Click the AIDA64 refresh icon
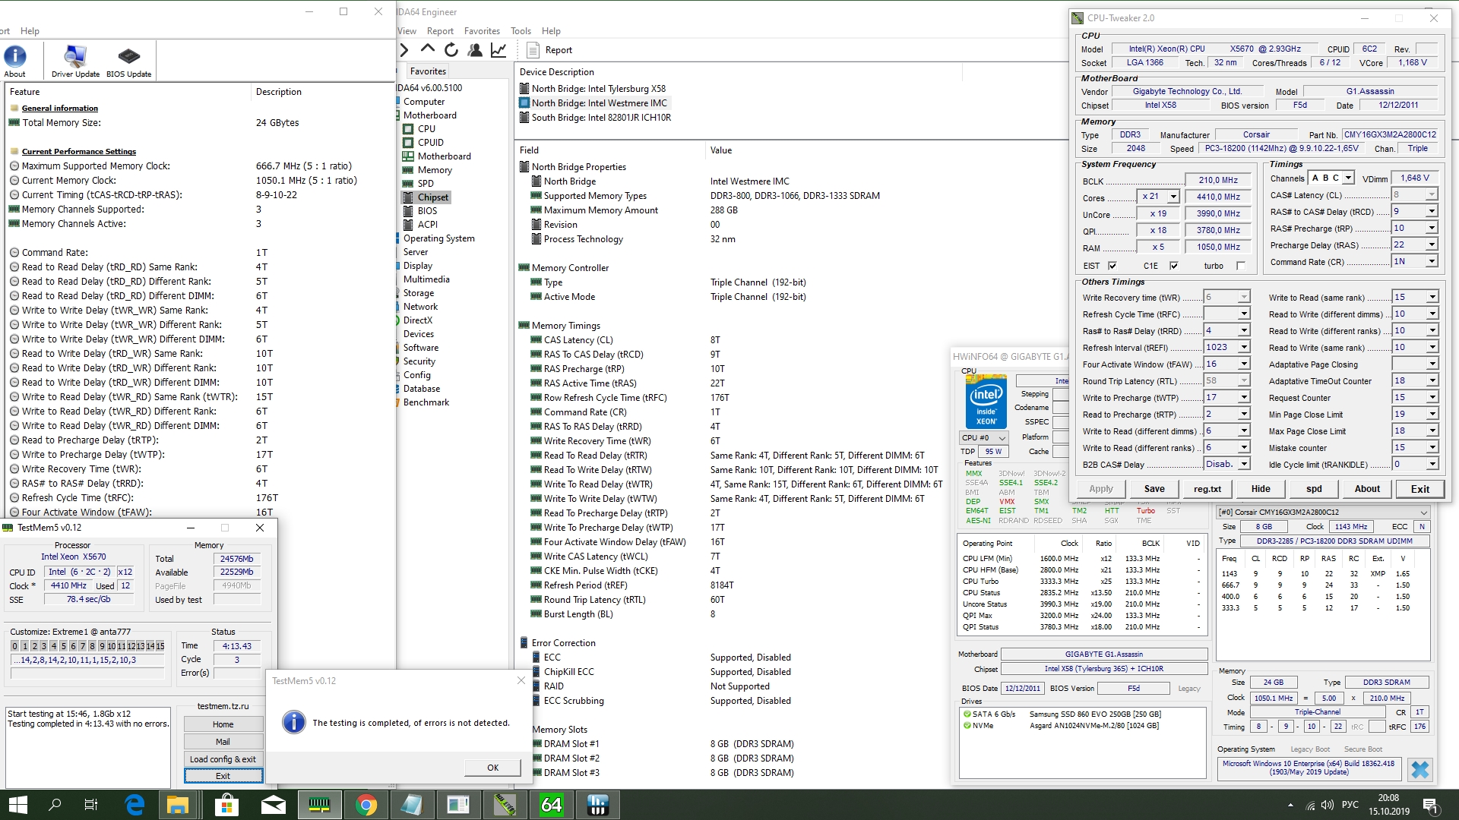The width and height of the screenshot is (1459, 820). 451,50
